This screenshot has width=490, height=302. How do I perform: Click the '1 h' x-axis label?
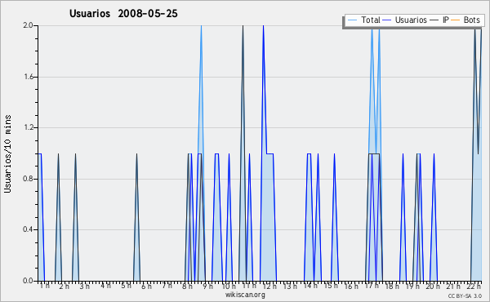pos(45,286)
